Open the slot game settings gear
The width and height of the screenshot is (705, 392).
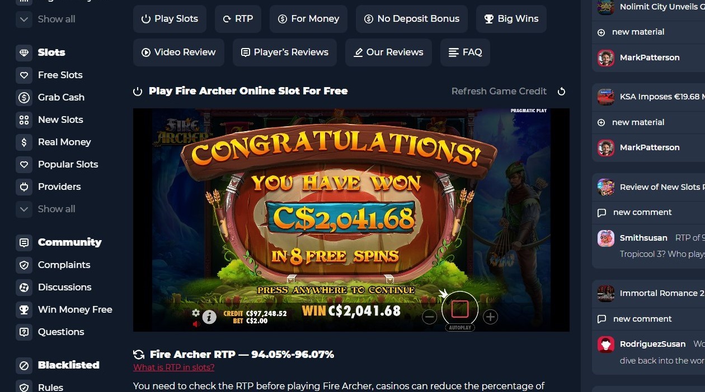point(196,313)
